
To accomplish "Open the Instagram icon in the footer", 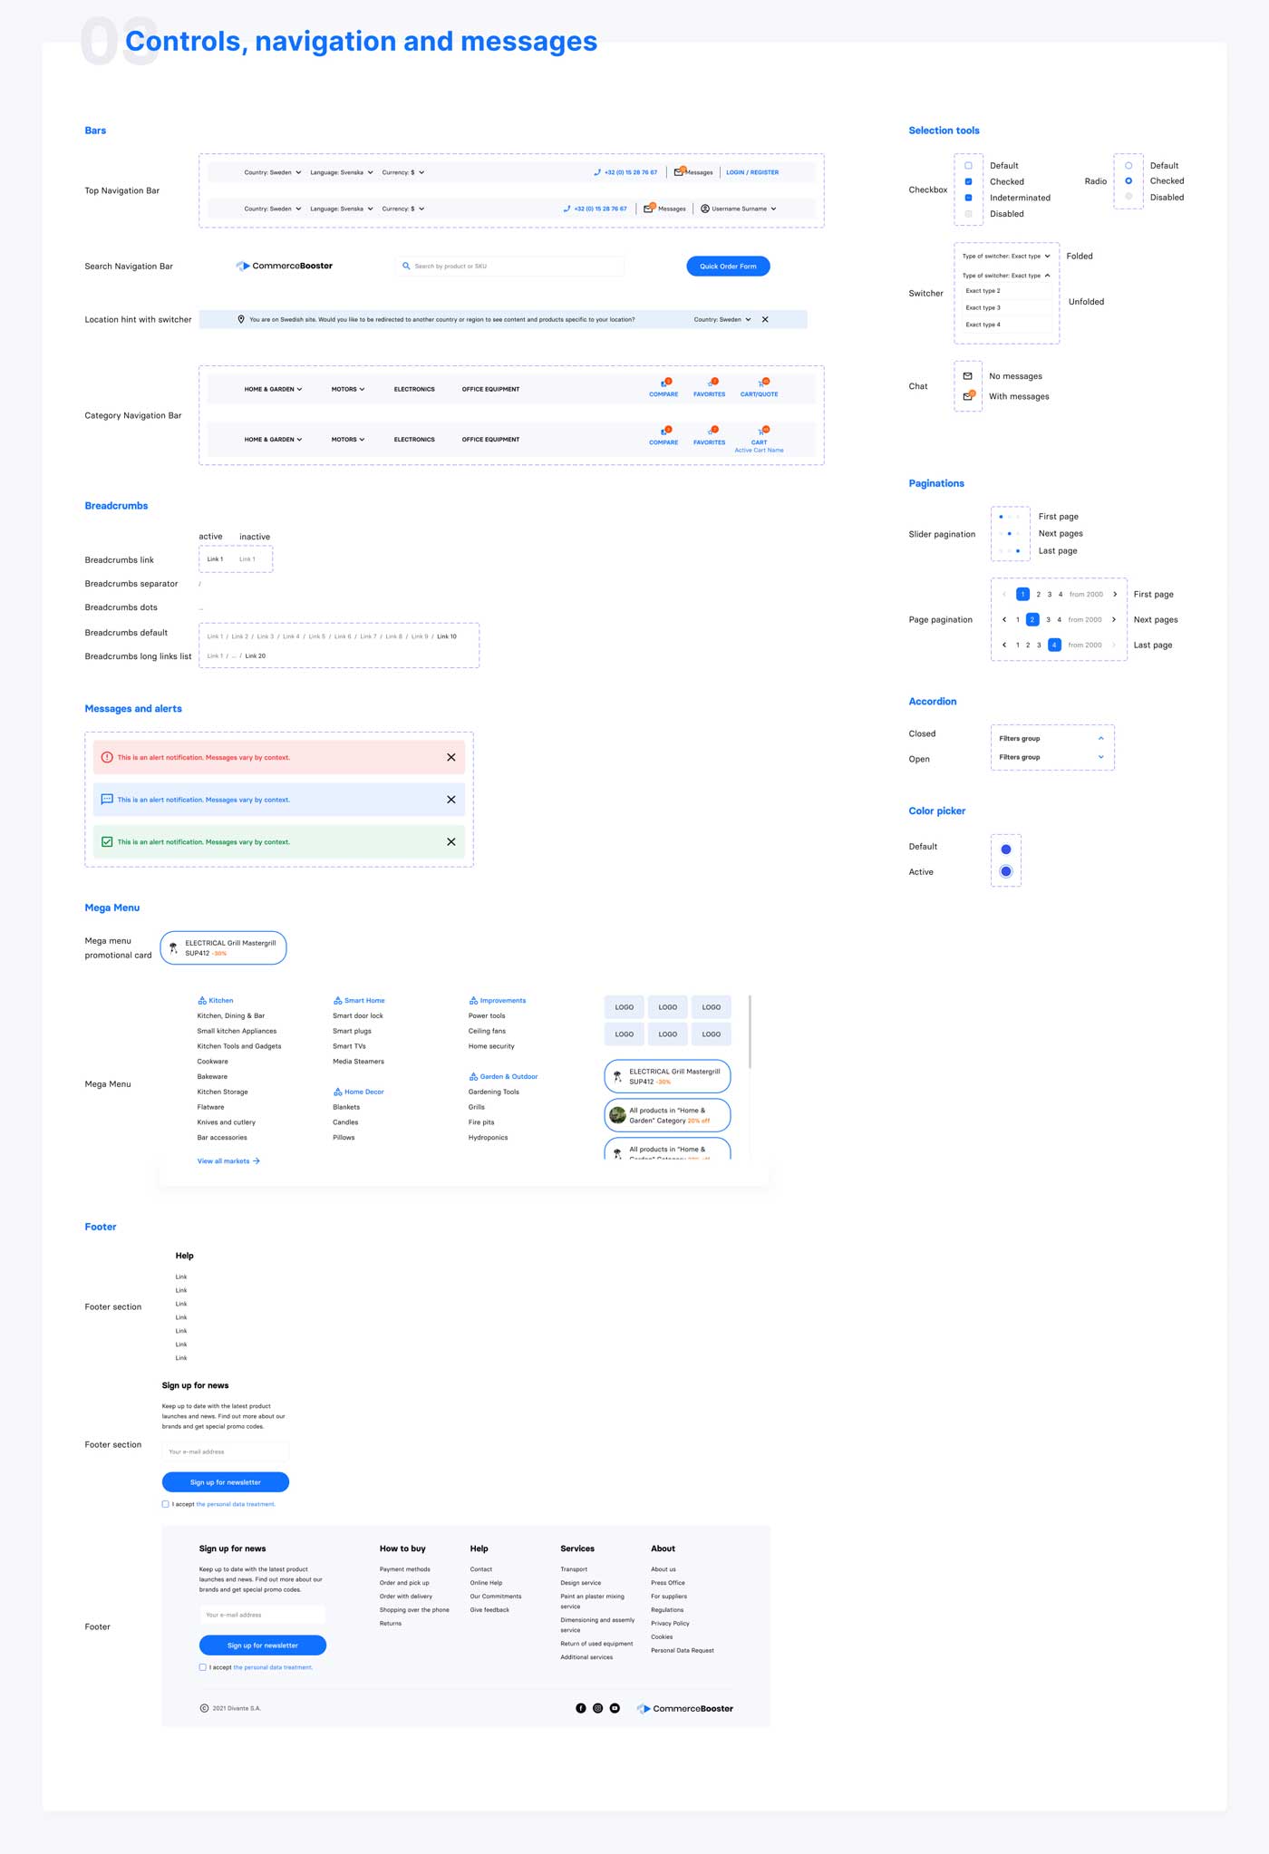I will point(598,1708).
